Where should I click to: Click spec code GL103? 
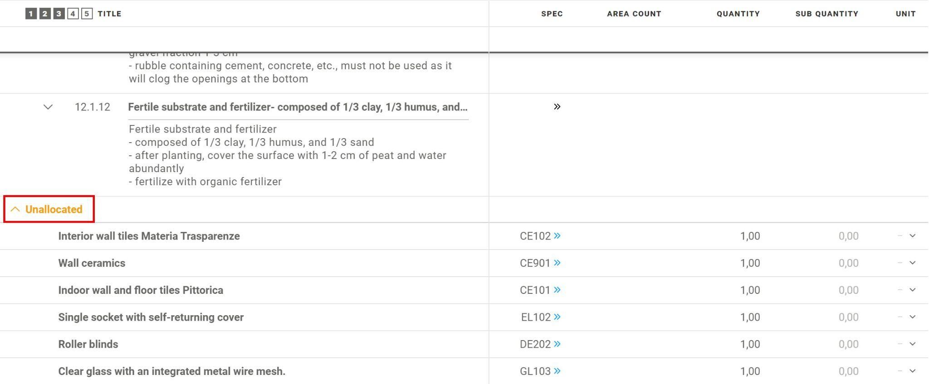click(535, 371)
